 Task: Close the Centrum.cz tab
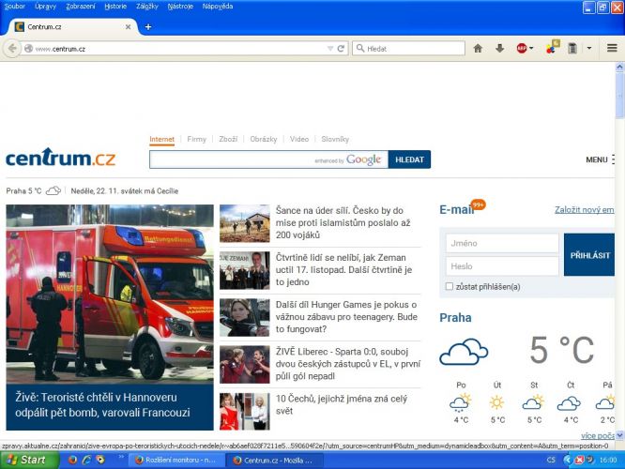pos(128,26)
